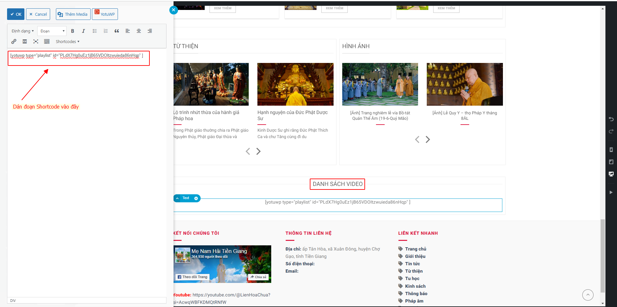617x307 pixels.
Task: Open the Kinh sách quick link
Action: pos(415,286)
